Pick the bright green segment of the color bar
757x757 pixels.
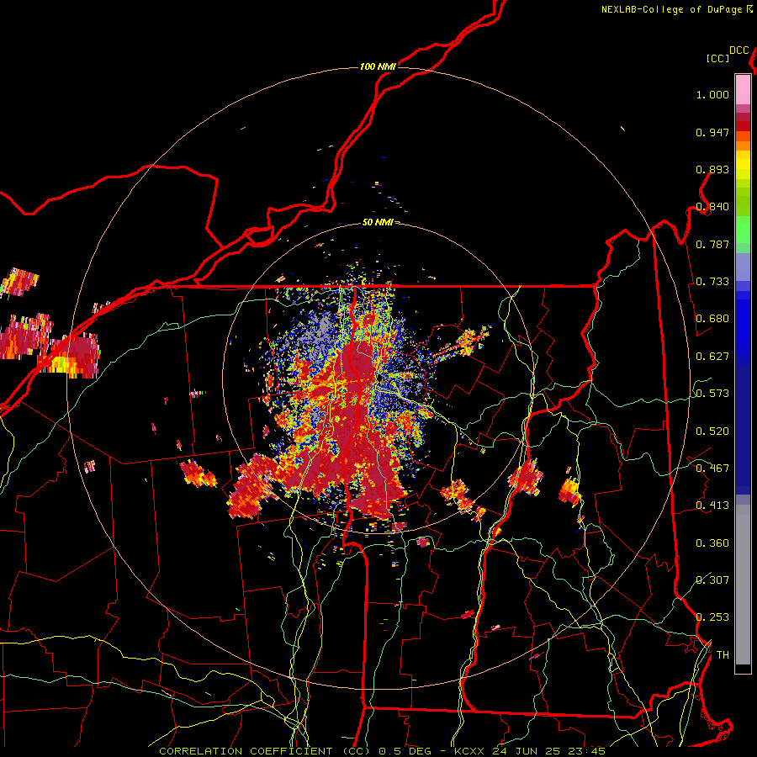pos(743,230)
